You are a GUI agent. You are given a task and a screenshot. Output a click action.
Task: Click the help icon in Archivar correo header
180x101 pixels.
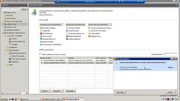(177, 5)
